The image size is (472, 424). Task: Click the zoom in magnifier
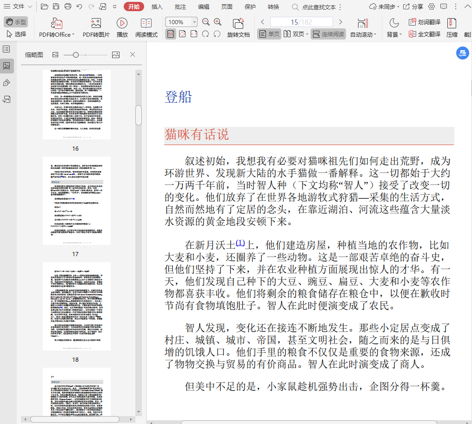[217, 22]
